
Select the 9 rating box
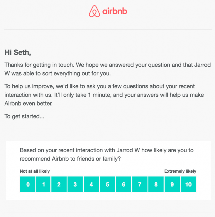click(172, 184)
